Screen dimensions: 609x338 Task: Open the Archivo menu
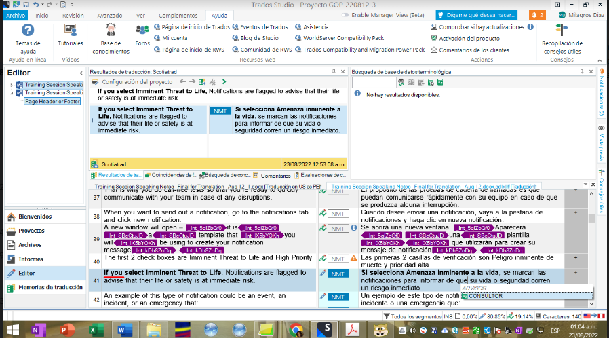tap(16, 15)
